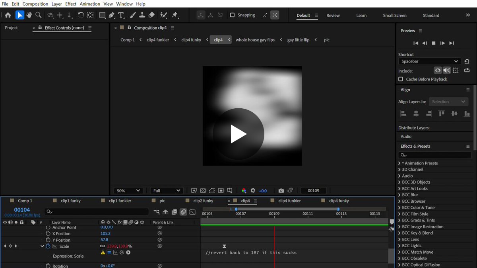
Task: Expand the Animation Presets folder
Action: tap(399, 163)
